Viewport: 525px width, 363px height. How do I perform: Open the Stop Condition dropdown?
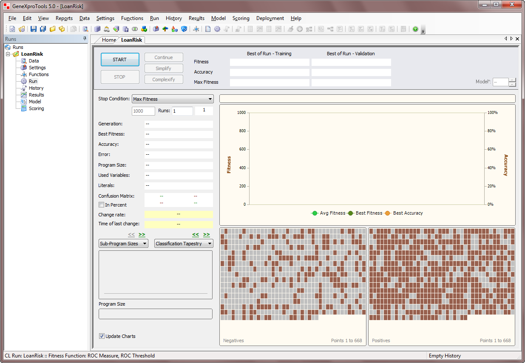pos(173,99)
